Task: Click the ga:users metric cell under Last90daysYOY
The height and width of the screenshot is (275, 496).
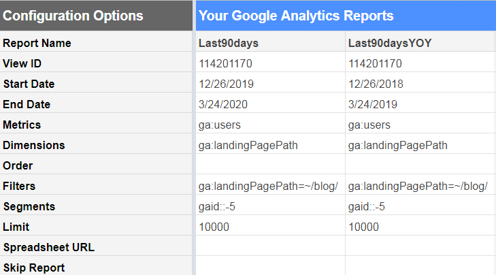Action: tap(420, 125)
